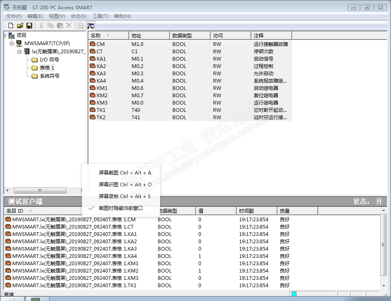
Task: Click tag icon of test client row 表格 1.KA4
Action: pos(8,256)
